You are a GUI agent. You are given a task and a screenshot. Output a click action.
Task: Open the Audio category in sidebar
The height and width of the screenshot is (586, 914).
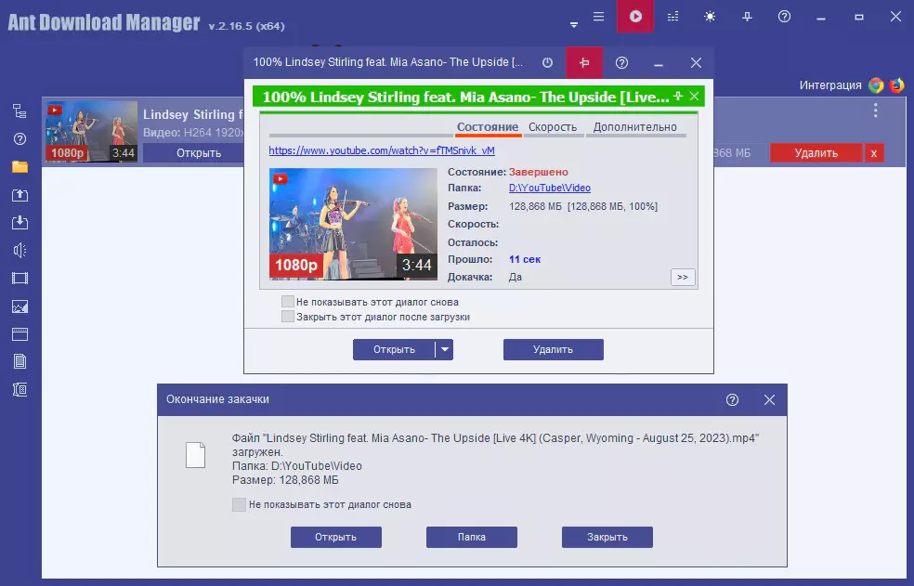tap(20, 250)
